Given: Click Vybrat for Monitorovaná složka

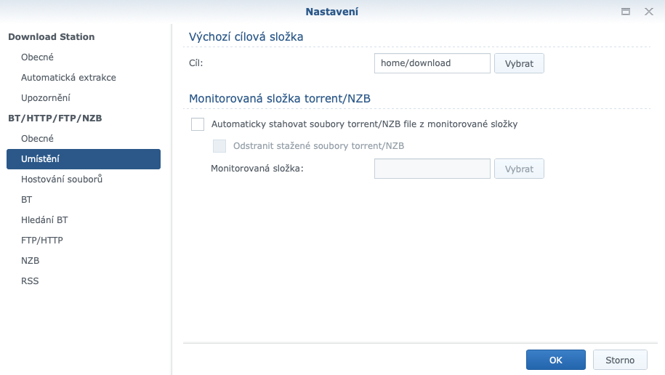Looking at the screenshot, I should click(x=519, y=169).
